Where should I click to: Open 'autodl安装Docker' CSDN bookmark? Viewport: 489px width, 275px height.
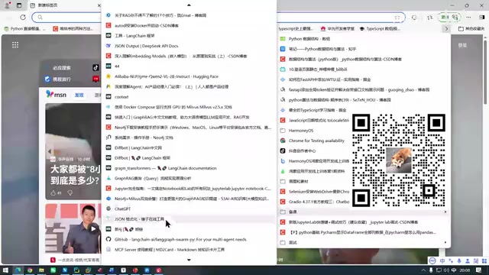[x=189, y=25]
